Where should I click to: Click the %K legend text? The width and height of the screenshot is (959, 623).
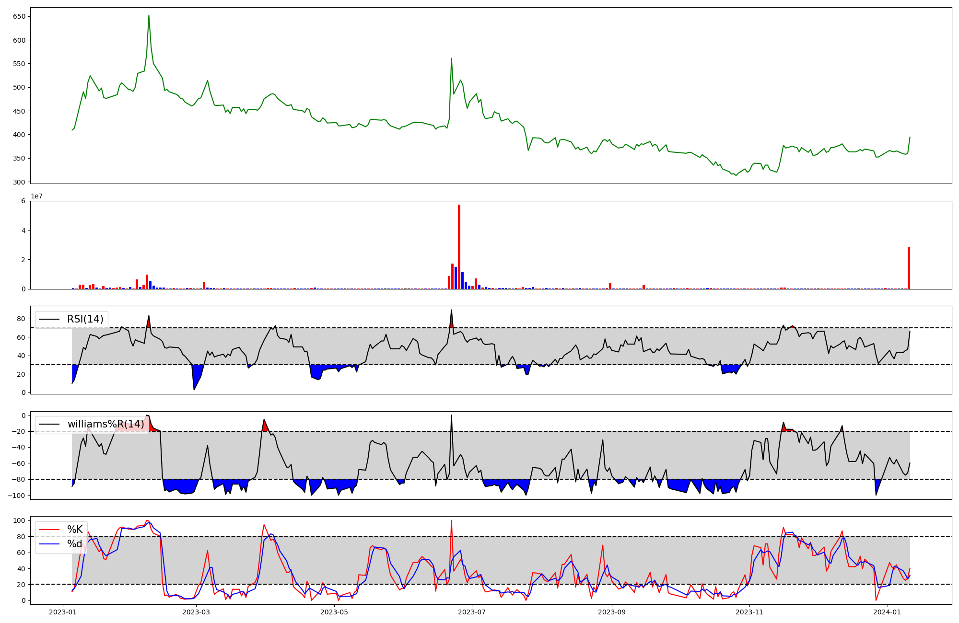pyautogui.click(x=75, y=530)
